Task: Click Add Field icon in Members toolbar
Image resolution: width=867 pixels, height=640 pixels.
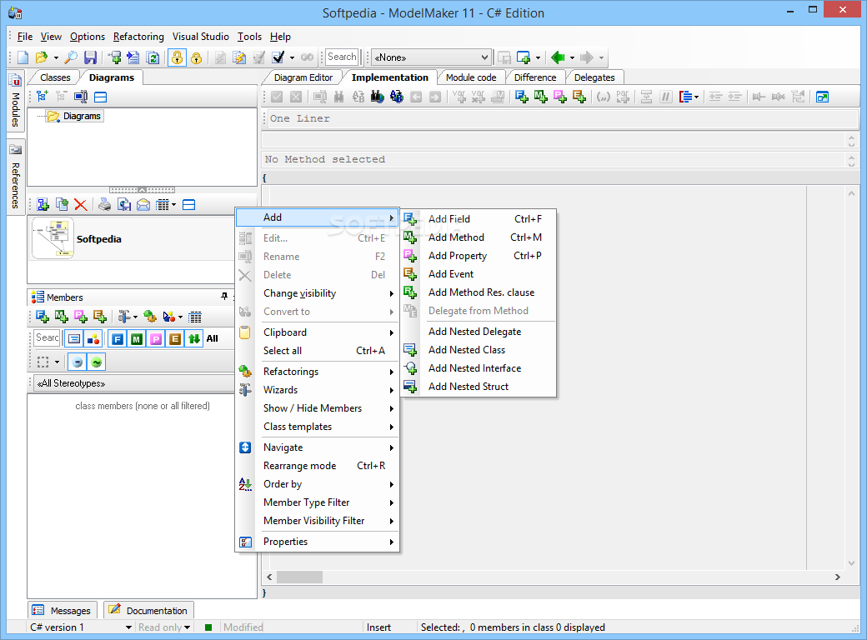Action: click(x=42, y=317)
